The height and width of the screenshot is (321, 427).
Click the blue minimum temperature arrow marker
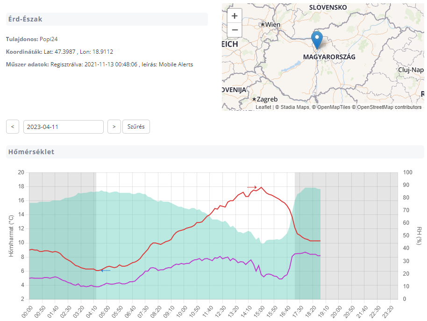point(106,271)
